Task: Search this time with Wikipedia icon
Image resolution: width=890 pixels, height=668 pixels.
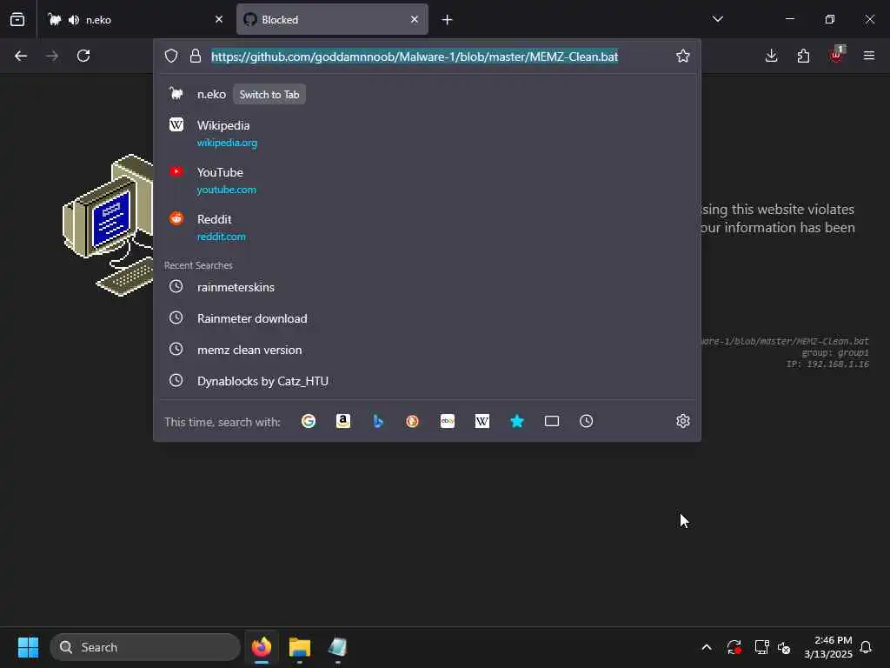Action: pyautogui.click(x=482, y=421)
